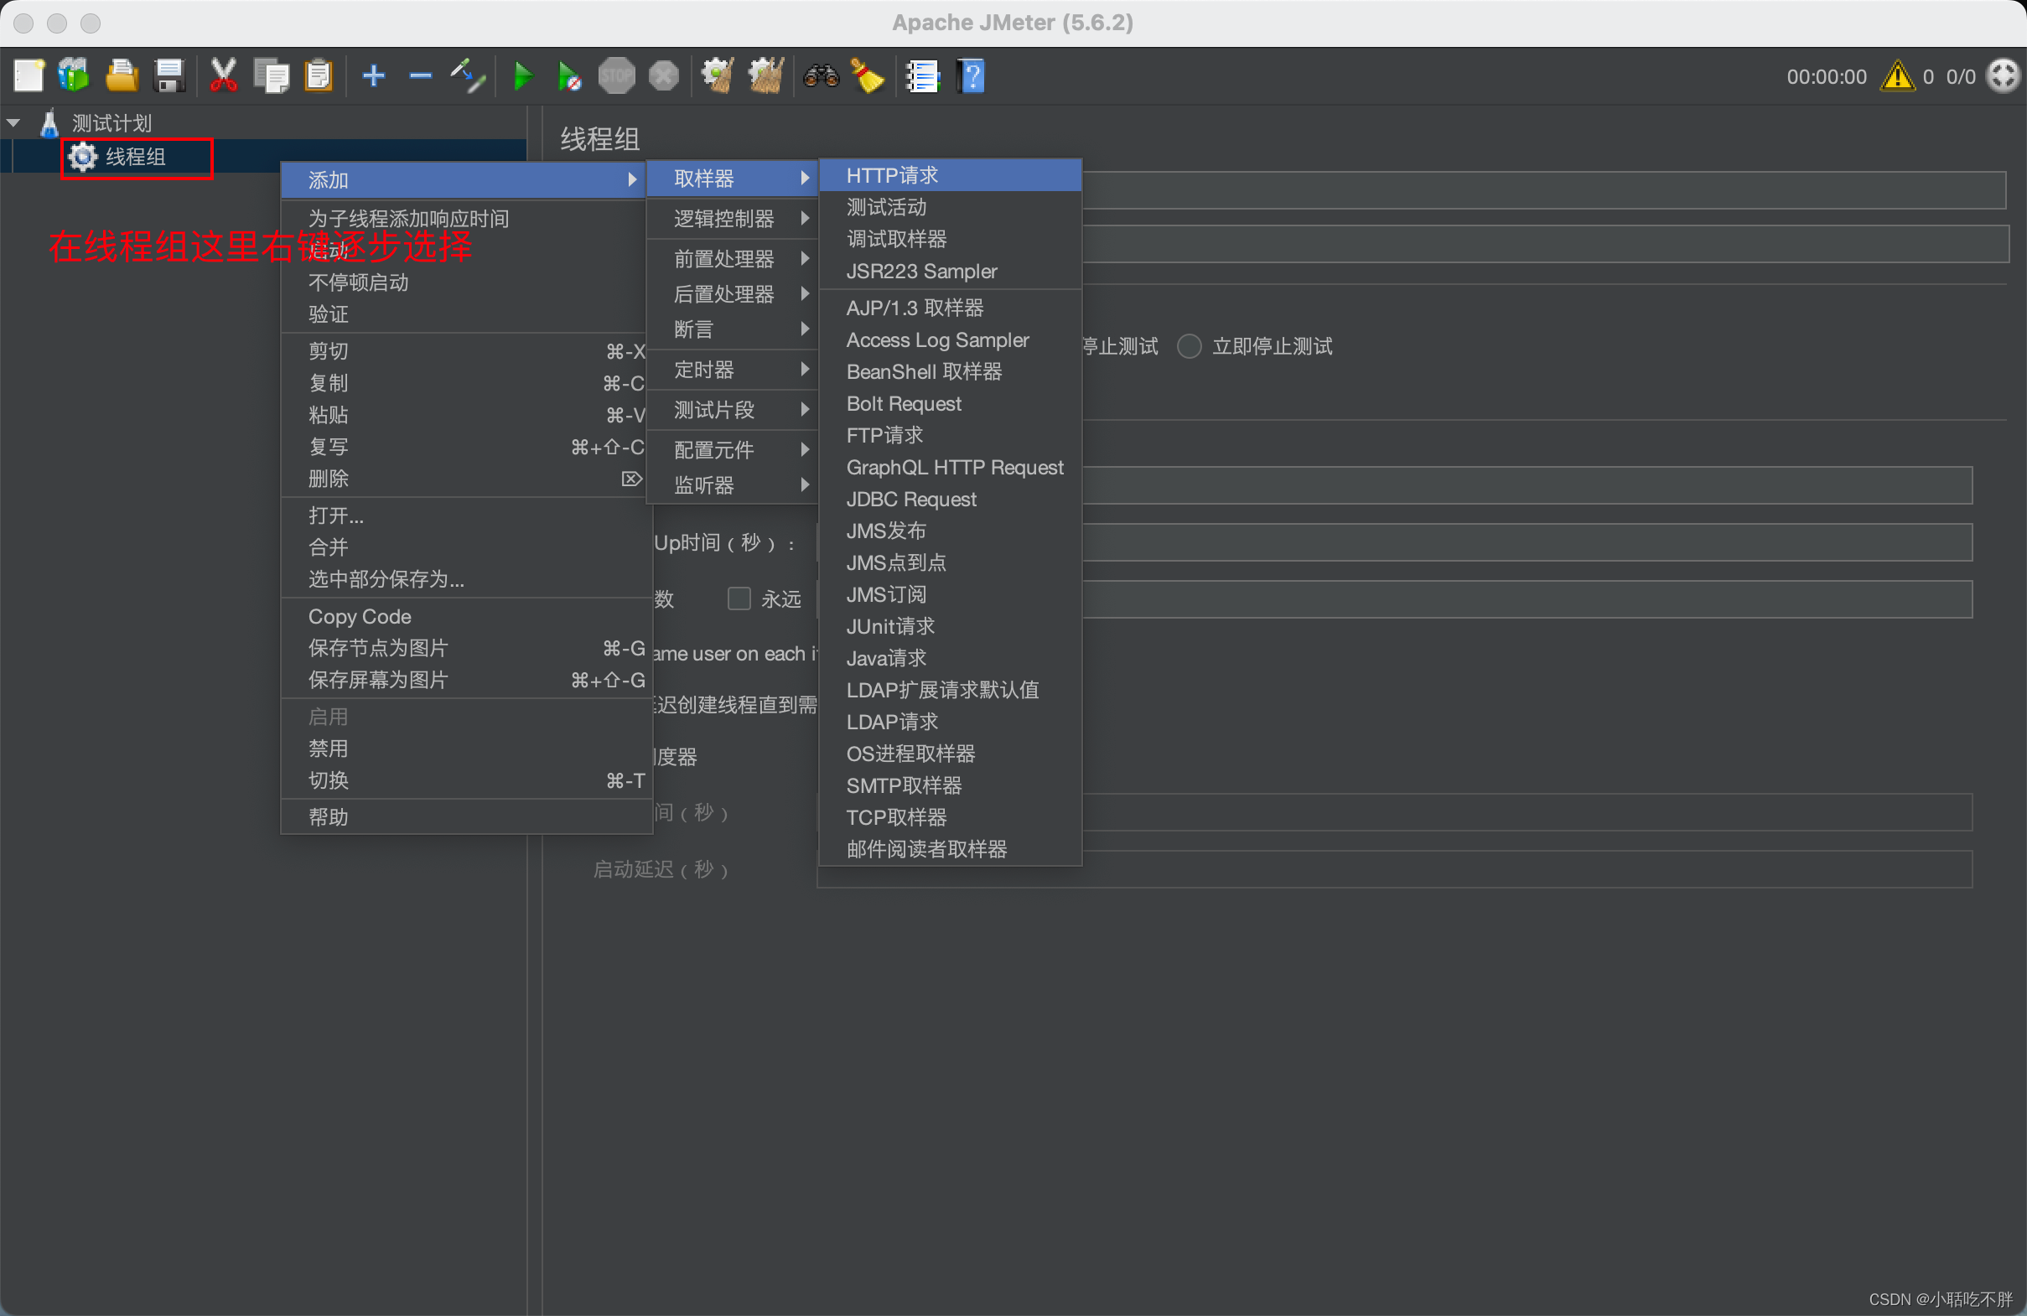Click the Shutdown round X icon

tap(663, 75)
